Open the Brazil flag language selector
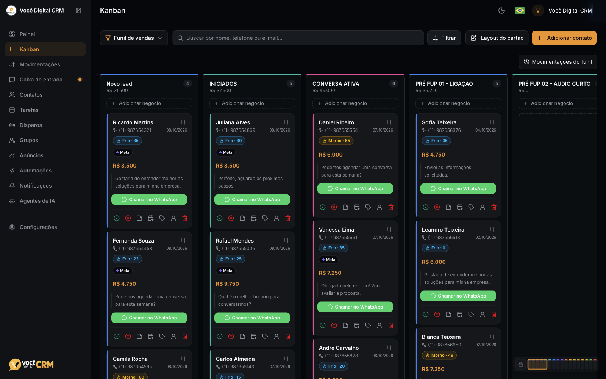The width and height of the screenshot is (606, 379). (520, 11)
